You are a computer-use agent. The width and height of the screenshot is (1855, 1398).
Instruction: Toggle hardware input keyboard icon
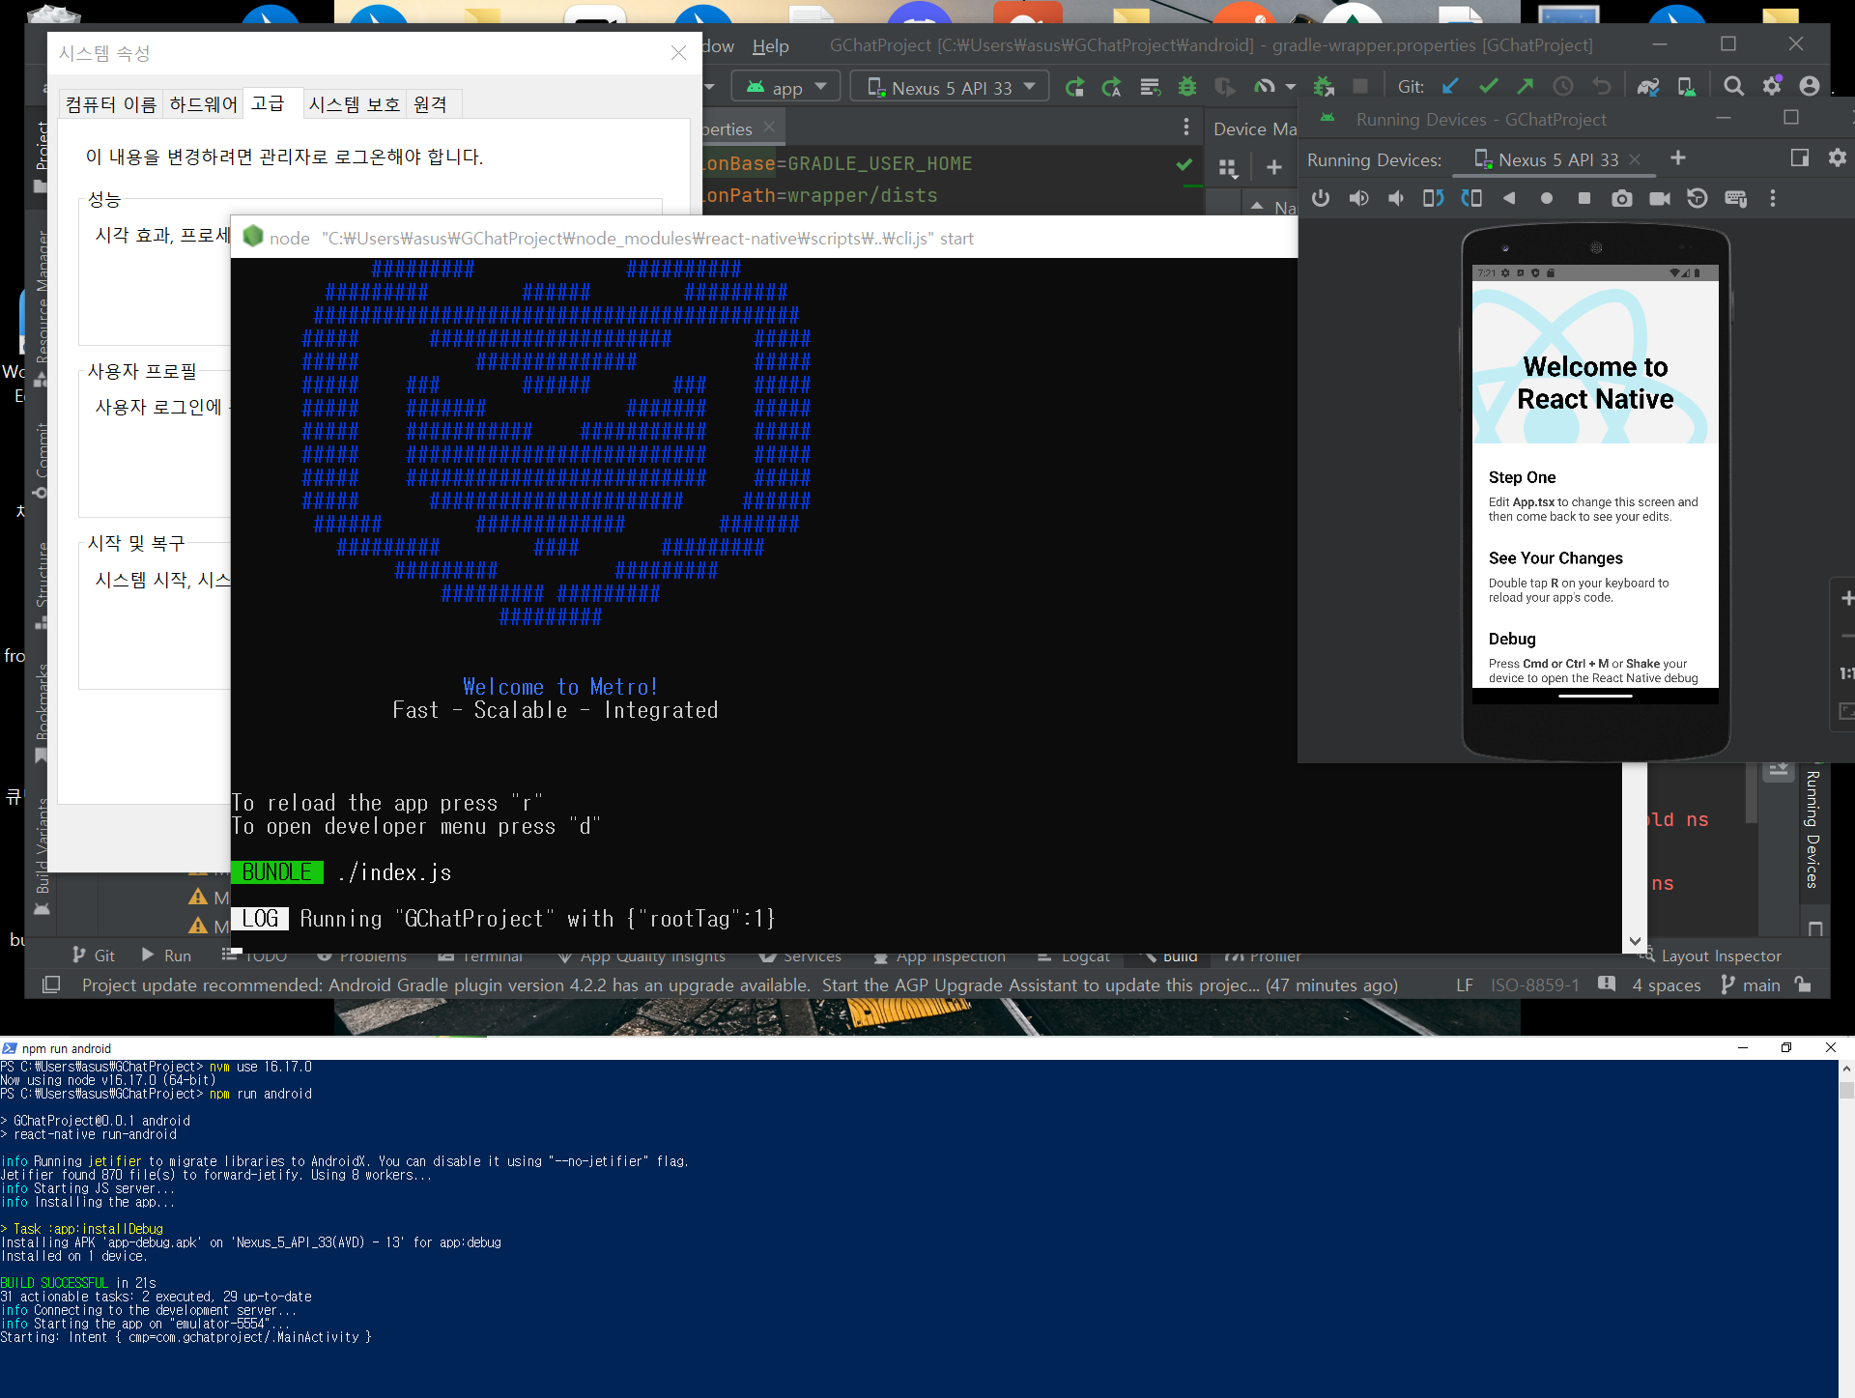[x=1736, y=198]
